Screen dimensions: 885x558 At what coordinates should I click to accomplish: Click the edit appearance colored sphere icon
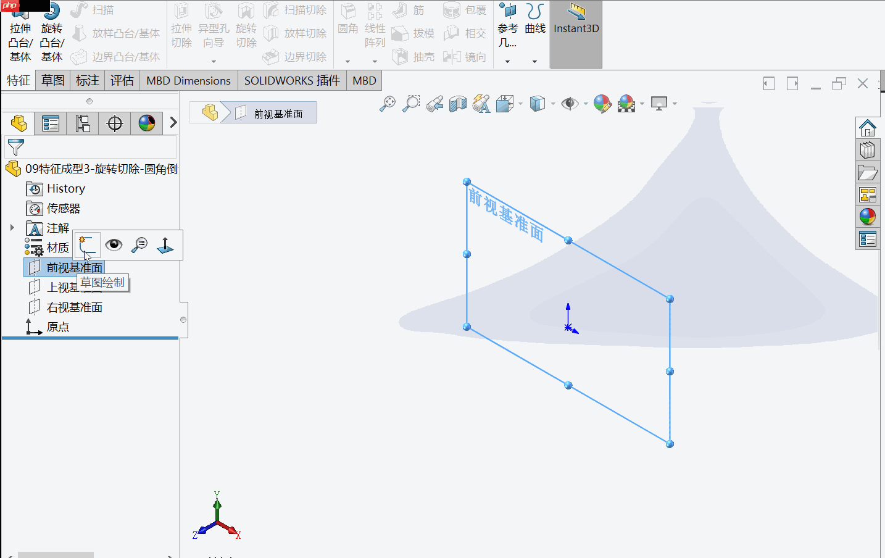pos(603,104)
